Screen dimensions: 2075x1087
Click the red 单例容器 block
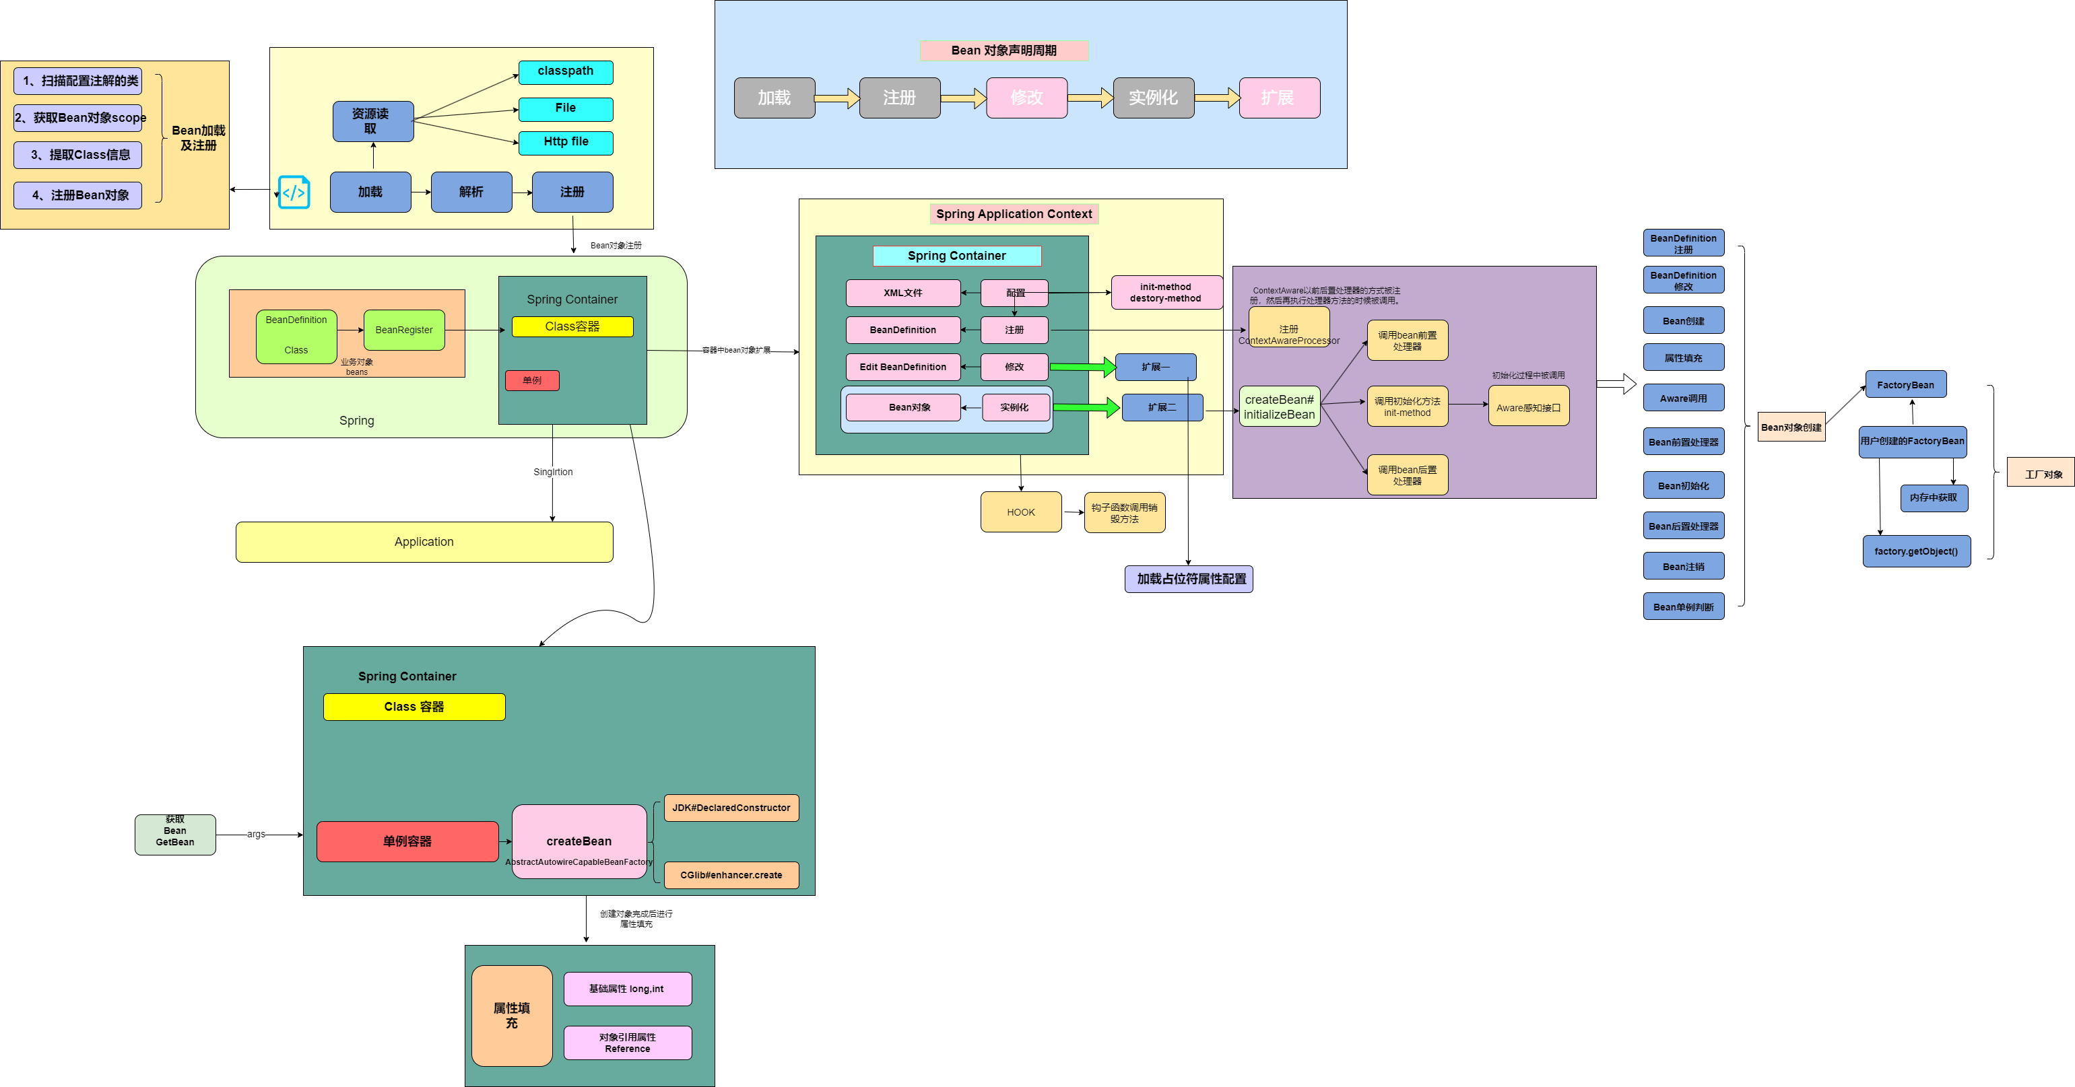click(x=407, y=841)
